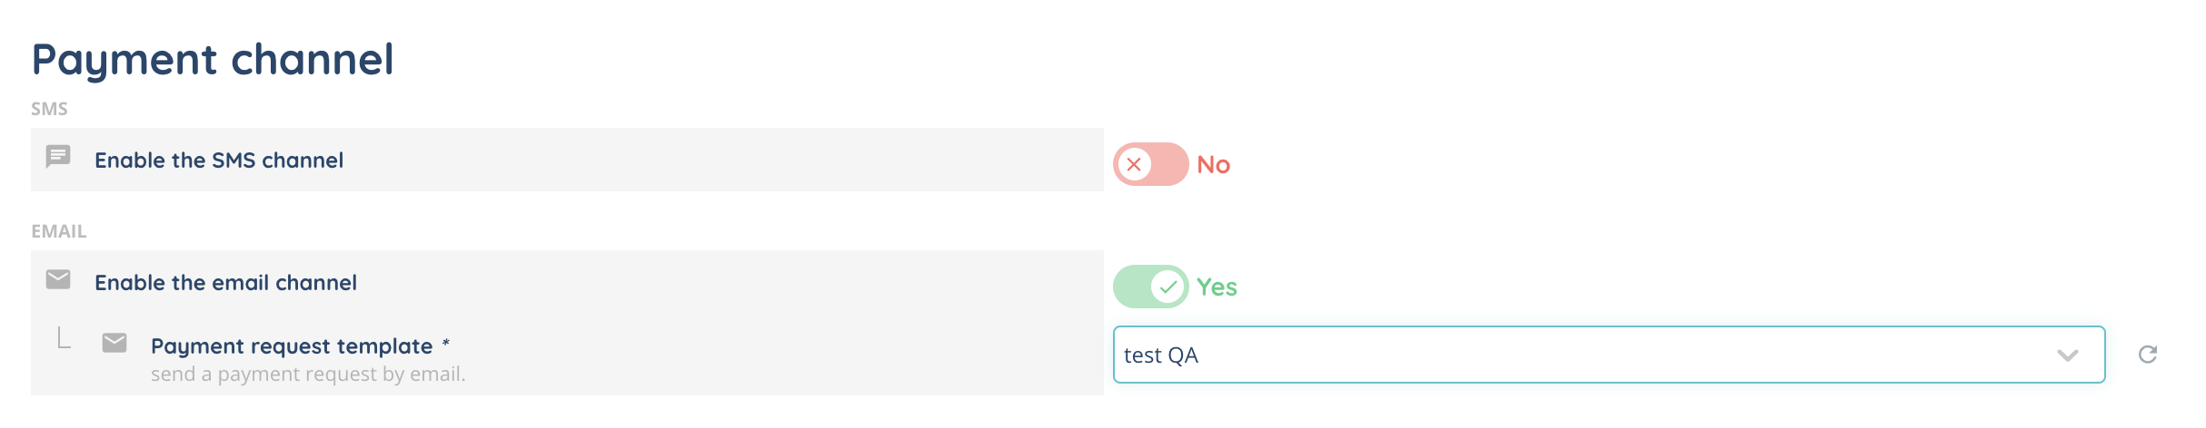Click the red No status label
The width and height of the screenshot is (2206, 428).
point(1213,165)
